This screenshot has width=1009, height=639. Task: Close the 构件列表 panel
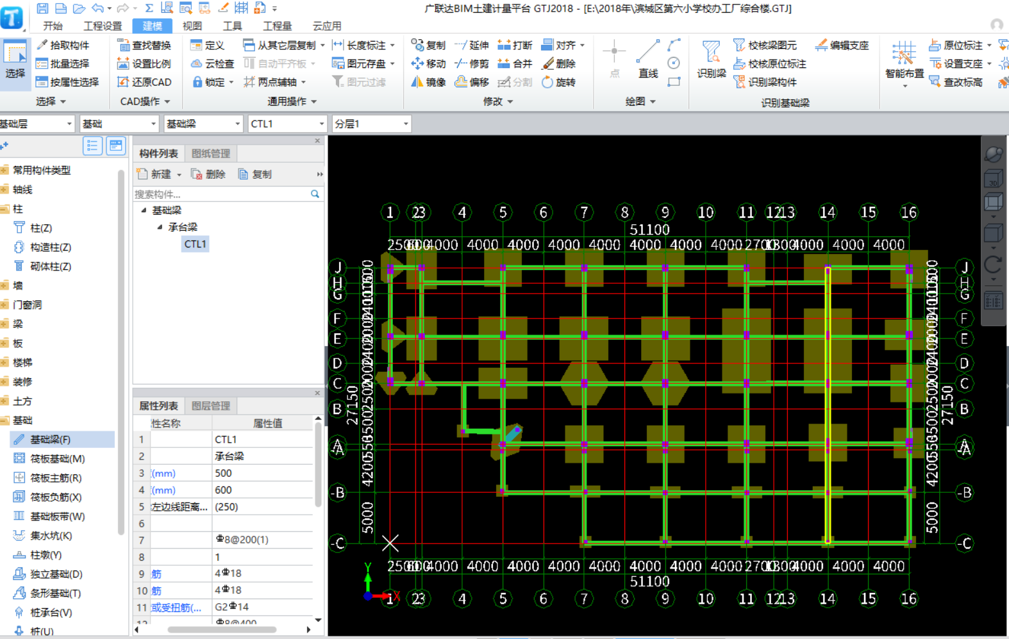coord(317,140)
